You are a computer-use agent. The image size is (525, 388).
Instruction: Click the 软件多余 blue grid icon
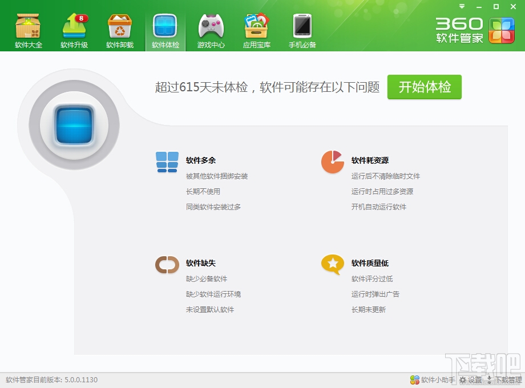(x=167, y=162)
